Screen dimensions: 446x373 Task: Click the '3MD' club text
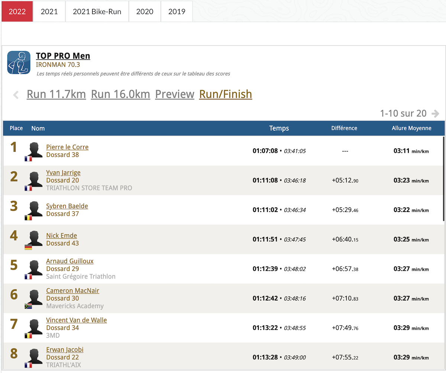coord(53,335)
